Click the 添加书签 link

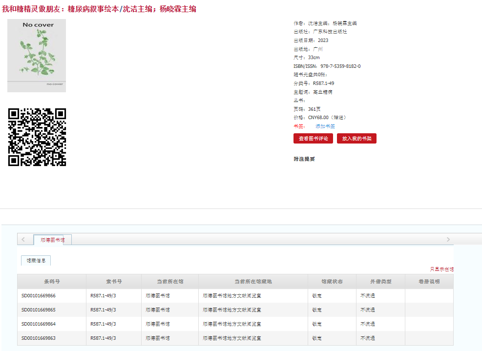[x=325, y=126]
